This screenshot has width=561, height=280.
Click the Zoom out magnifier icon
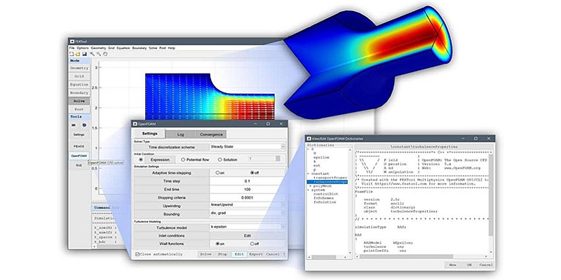pyautogui.click(x=98, y=54)
